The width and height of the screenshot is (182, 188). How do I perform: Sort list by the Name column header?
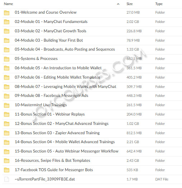[8, 4]
